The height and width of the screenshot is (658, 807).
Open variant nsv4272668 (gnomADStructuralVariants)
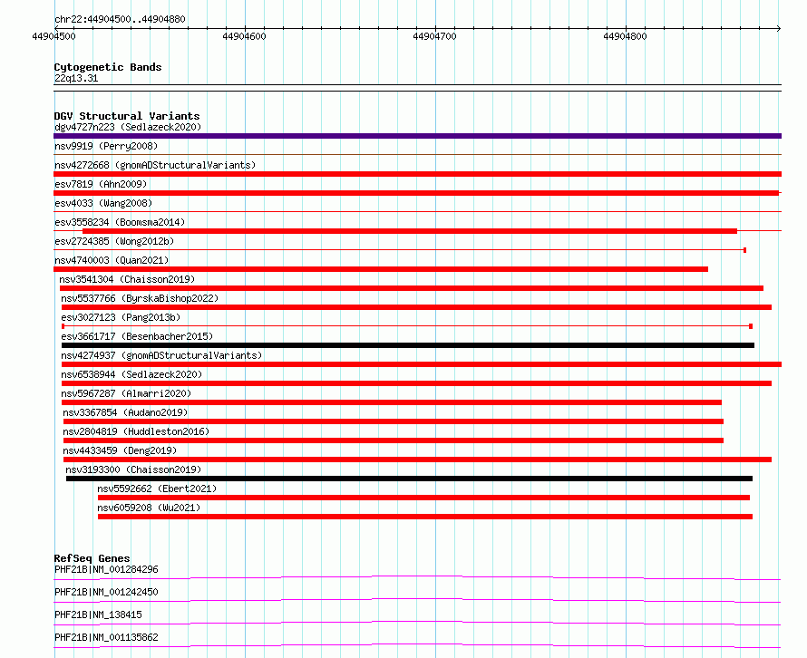pos(155,165)
